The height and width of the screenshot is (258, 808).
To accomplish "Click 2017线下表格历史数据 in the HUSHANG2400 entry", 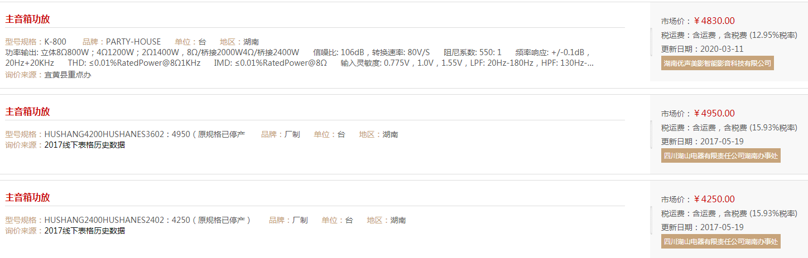I will 85,231.
